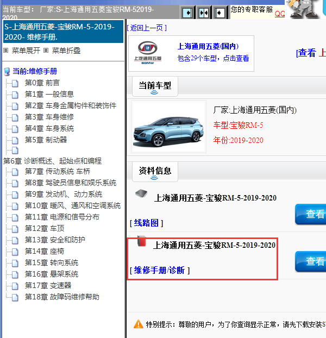
Task: Click the 查看 link at top right
Action: [x=306, y=53]
